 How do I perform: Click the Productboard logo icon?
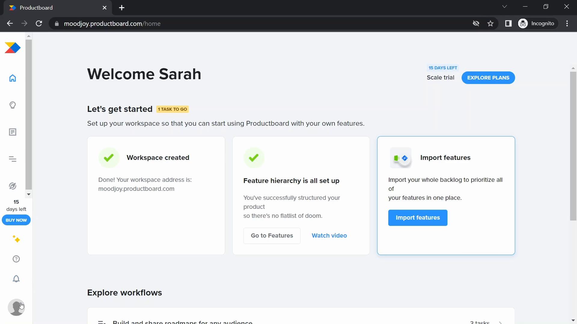[x=12, y=47]
